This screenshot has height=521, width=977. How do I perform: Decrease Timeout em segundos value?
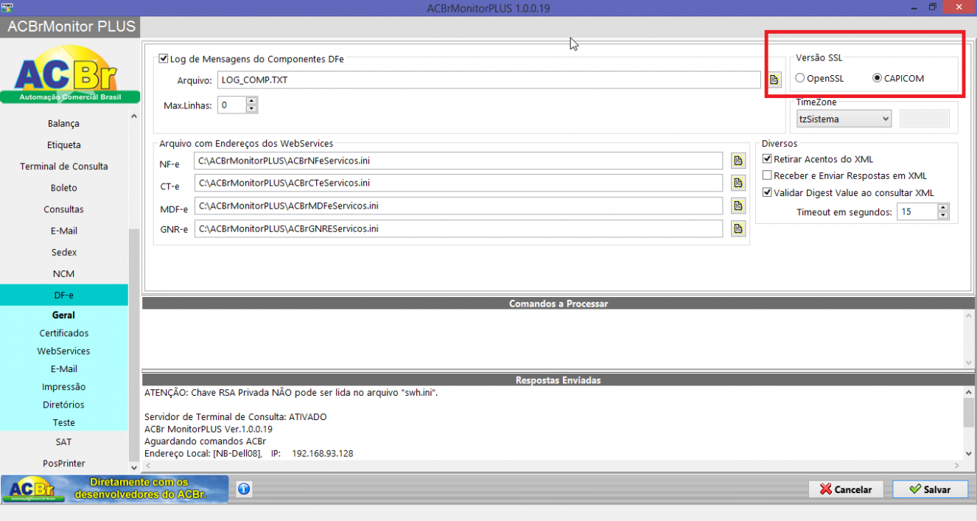point(943,216)
